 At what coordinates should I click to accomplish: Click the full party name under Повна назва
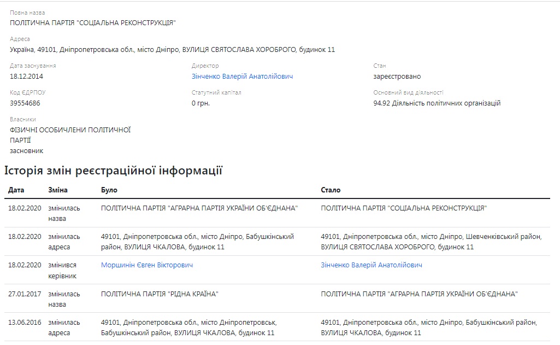(93, 23)
